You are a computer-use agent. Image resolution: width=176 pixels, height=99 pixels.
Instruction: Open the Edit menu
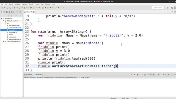pos(6,4)
